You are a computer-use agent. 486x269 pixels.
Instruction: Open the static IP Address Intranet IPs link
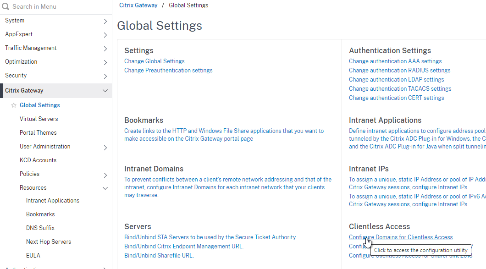[x=417, y=183]
